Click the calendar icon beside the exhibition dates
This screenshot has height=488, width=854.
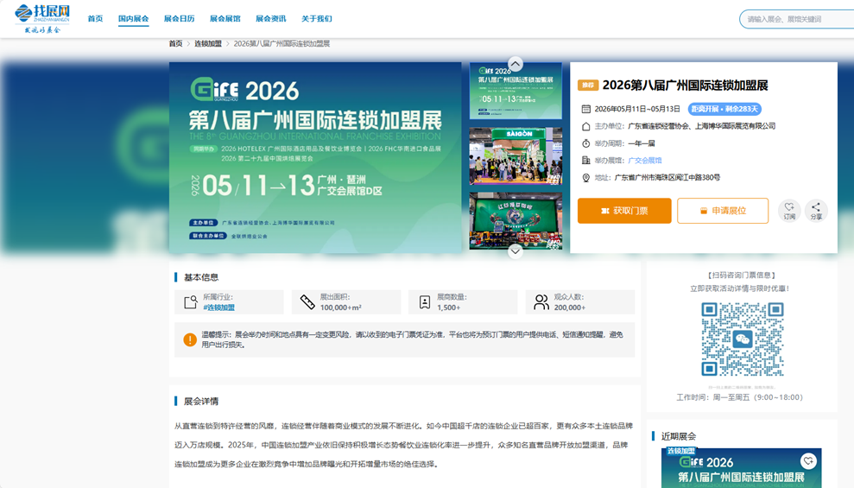point(586,109)
